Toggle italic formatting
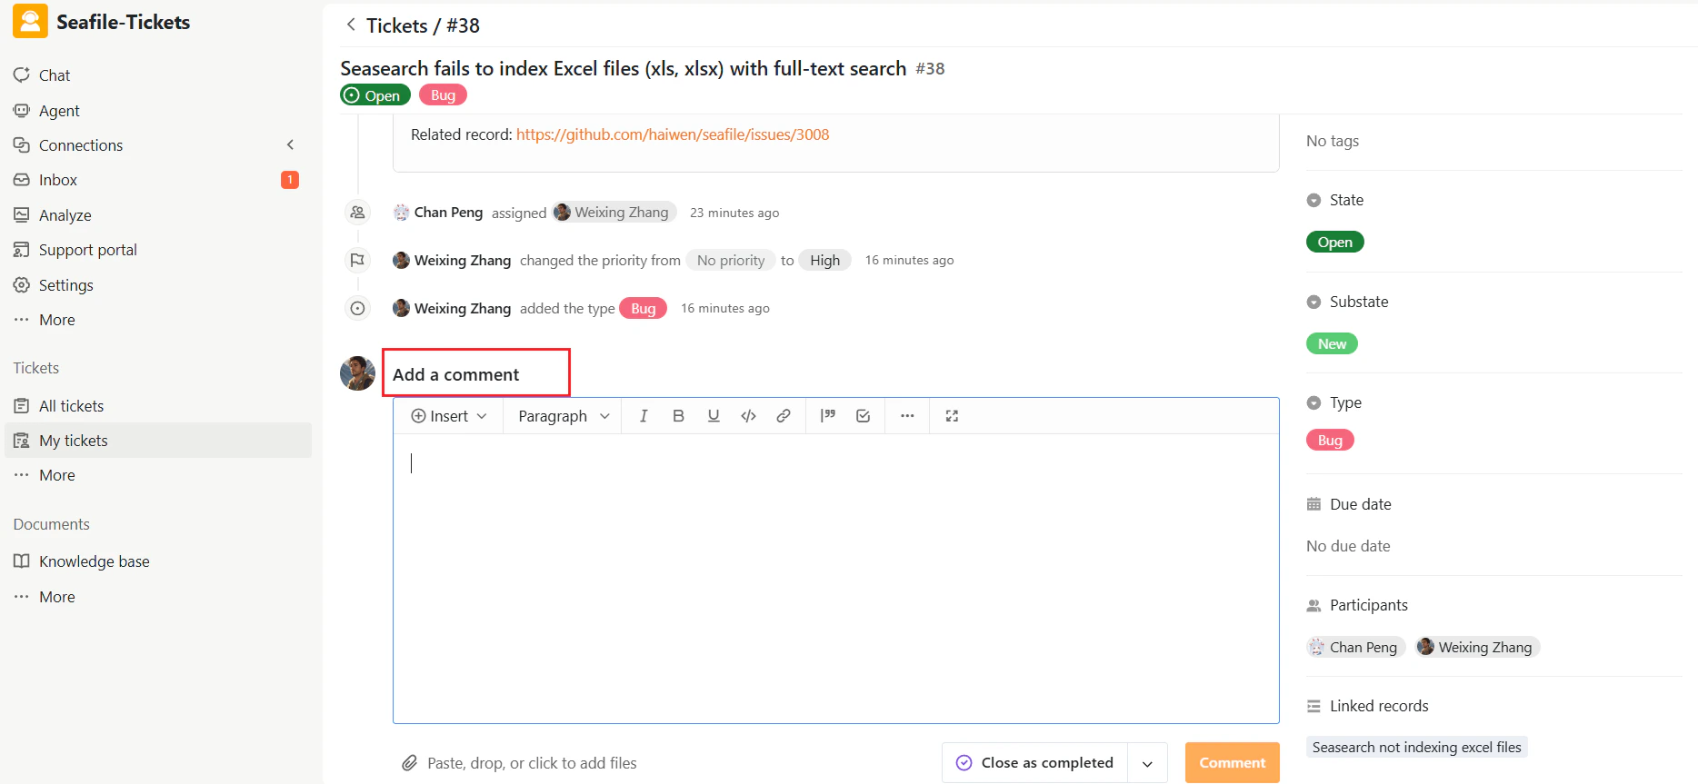1698x784 pixels. (644, 416)
